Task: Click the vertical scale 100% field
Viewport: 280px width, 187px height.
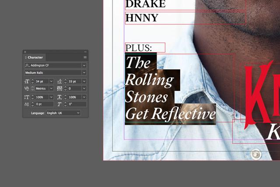Action: click(42, 97)
